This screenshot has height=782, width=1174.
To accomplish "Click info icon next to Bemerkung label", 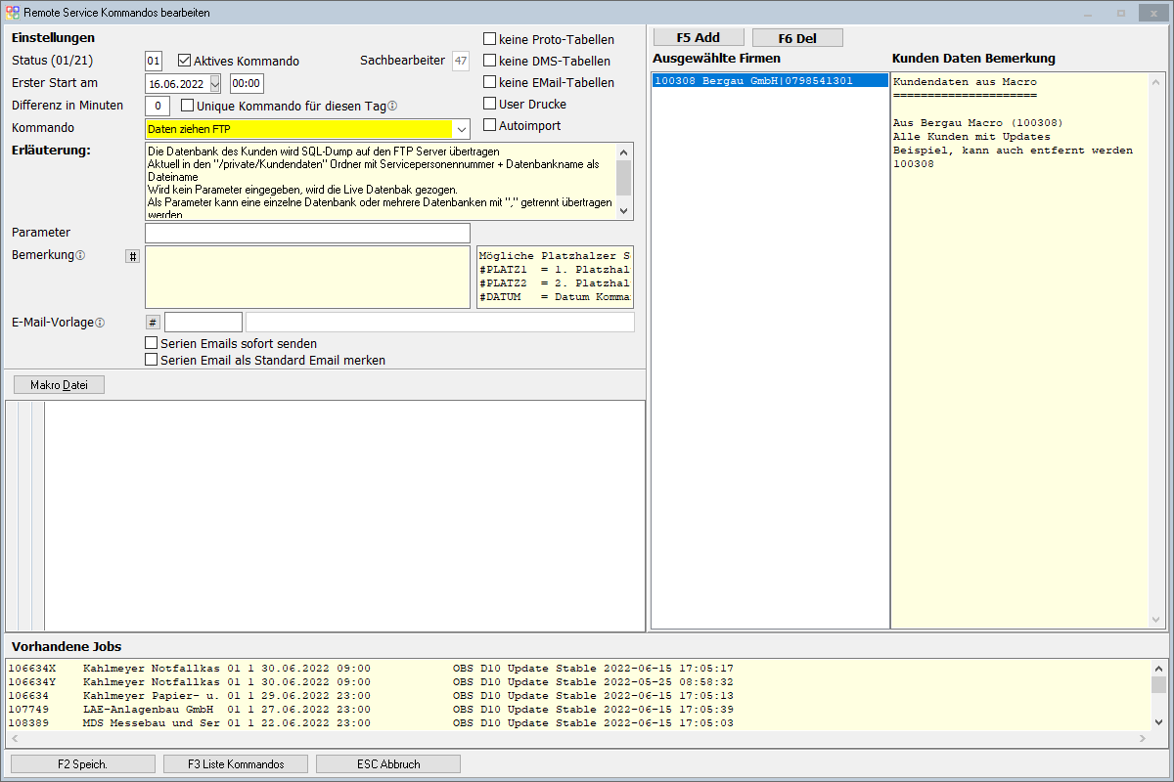I will [80, 256].
